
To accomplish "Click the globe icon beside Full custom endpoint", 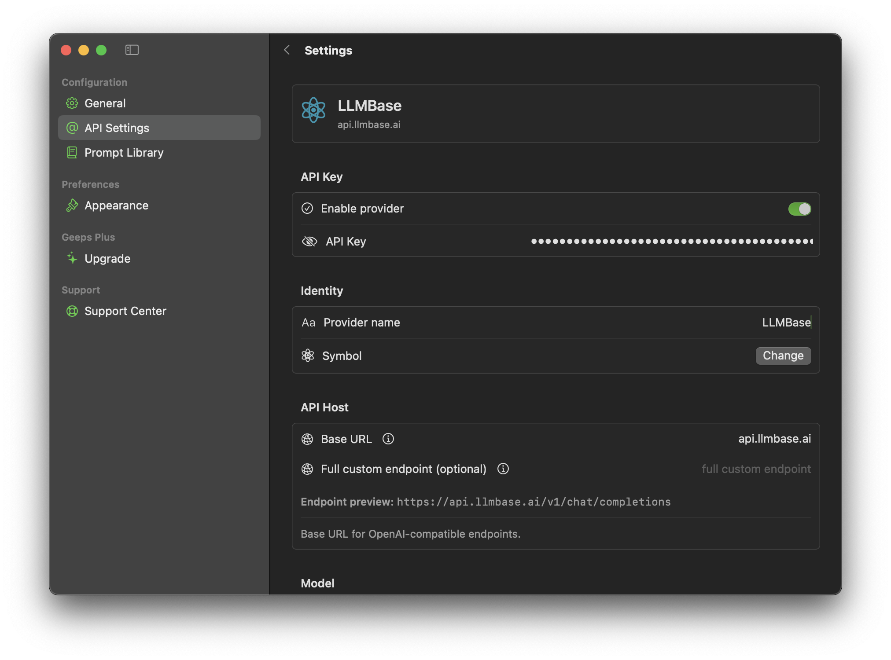I will point(307,469).
